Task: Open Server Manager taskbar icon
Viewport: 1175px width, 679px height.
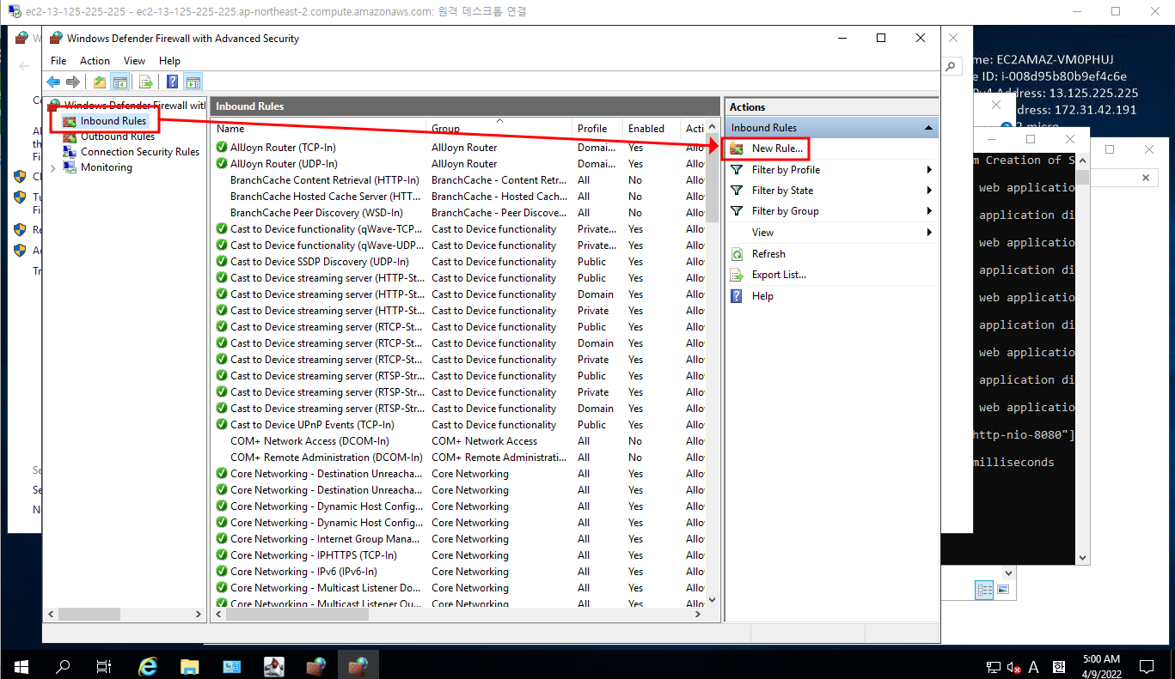Action: point(231,665)
